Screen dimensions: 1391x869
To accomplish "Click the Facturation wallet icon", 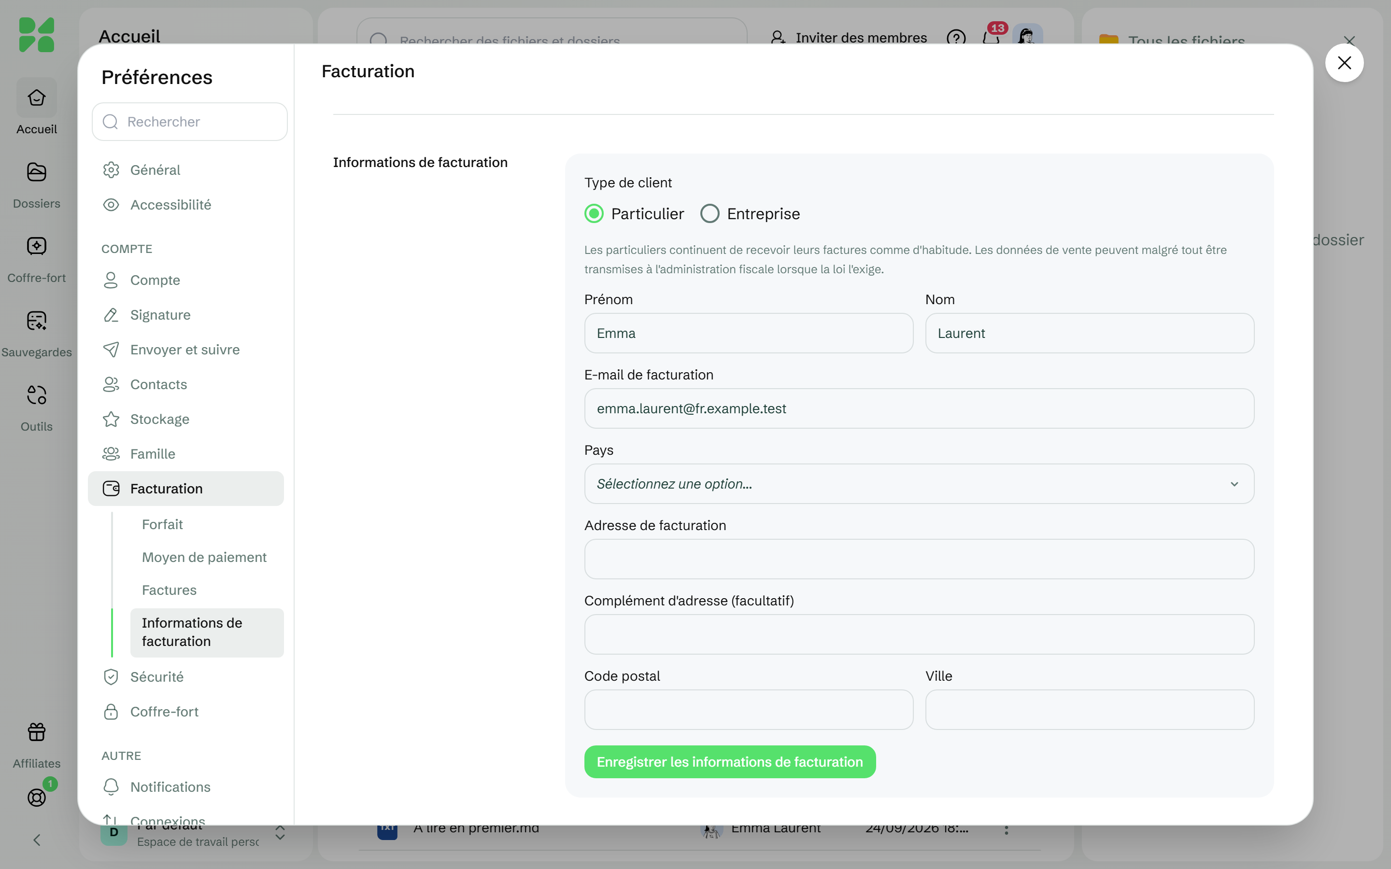I will coord(111,489).
